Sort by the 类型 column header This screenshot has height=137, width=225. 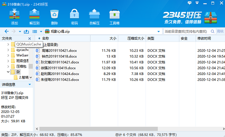pos(162,38)
